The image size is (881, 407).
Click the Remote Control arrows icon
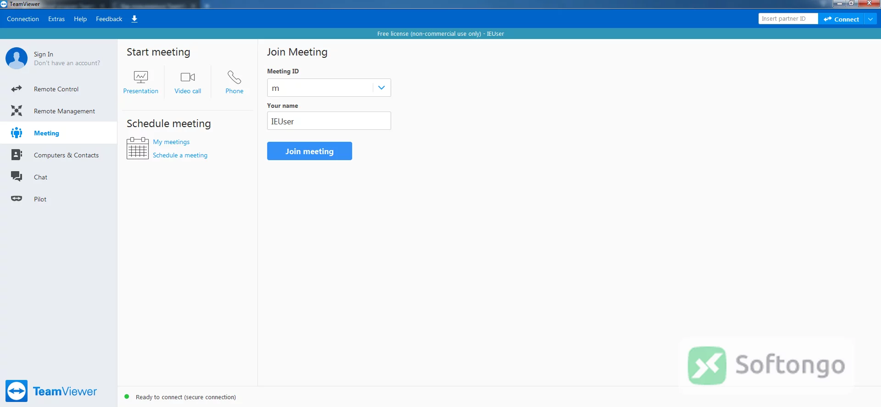[17, 89]
